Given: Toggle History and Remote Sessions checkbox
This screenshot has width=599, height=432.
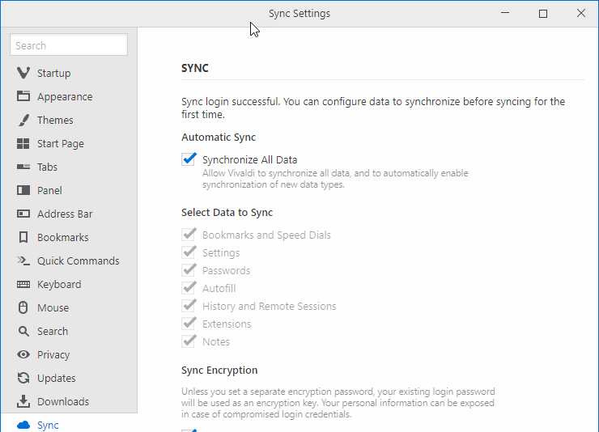Looking at the screenshot, I should click(189, 306).
